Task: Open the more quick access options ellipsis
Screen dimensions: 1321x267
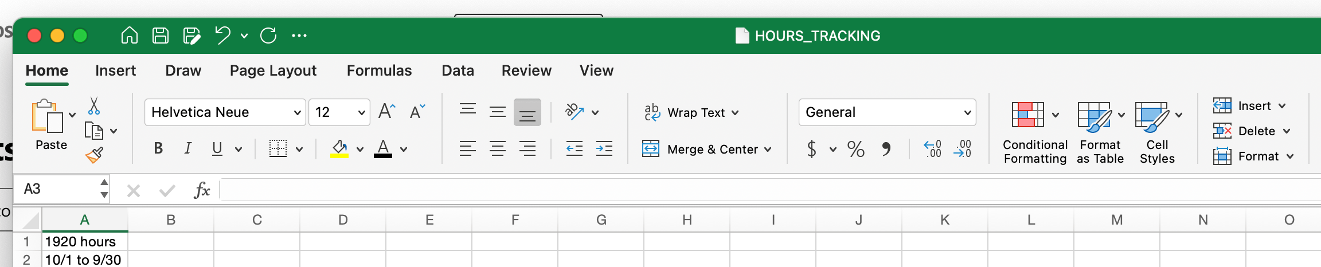Action: click(299, 36)
